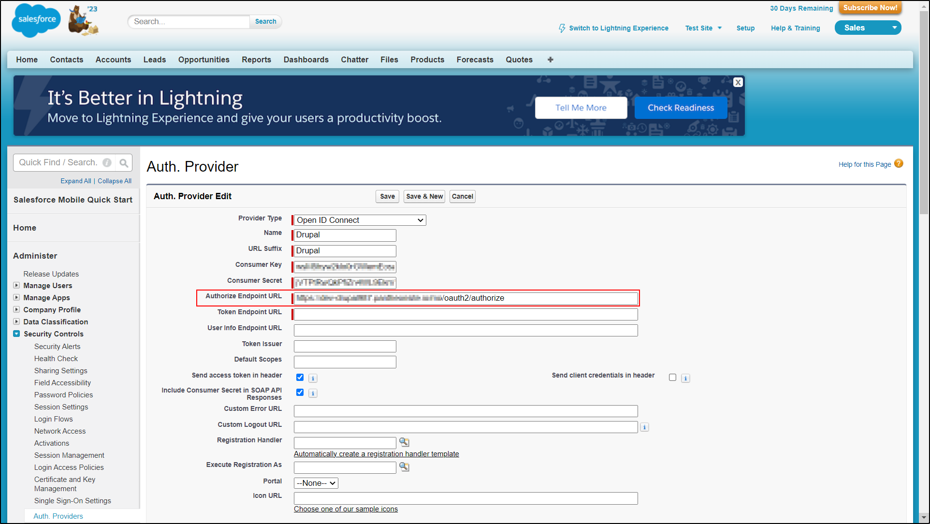Click the Help for this Page question icon

899,164
